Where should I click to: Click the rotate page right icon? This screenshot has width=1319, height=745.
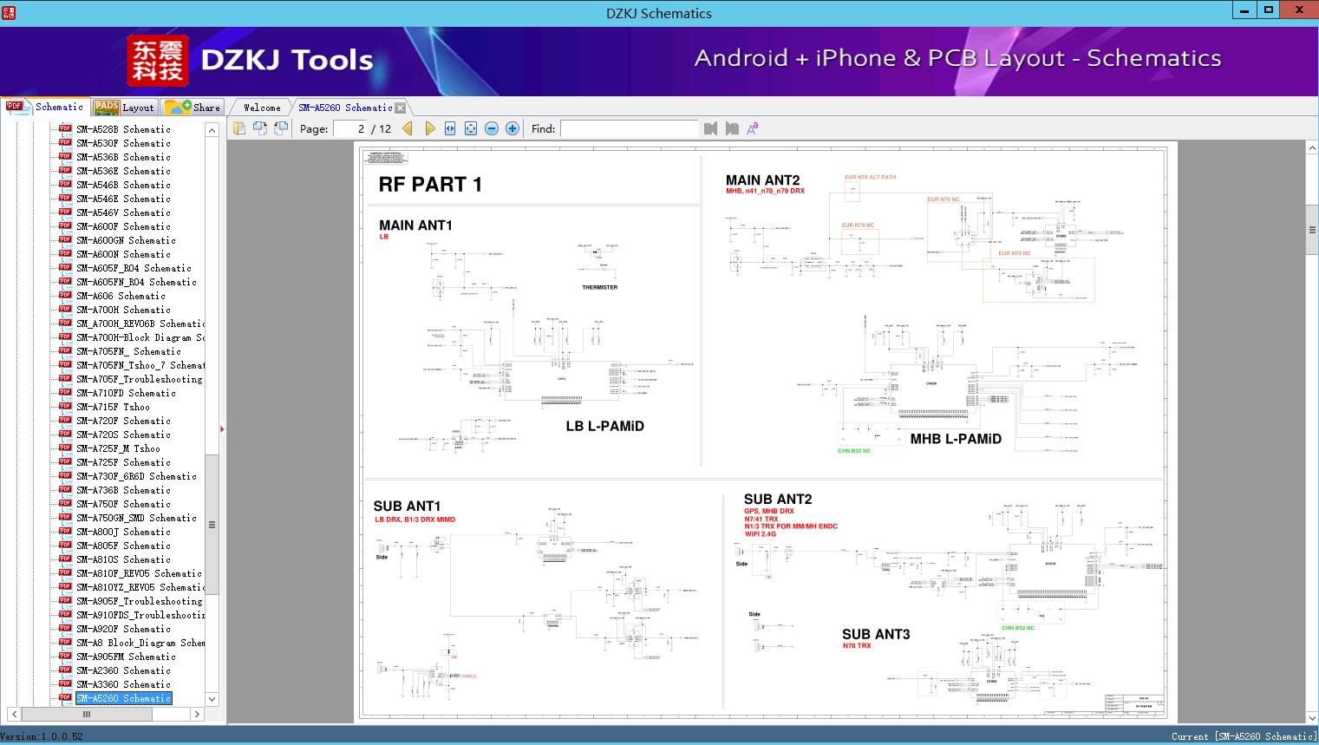pyautogui.click(x=280, y=128)
